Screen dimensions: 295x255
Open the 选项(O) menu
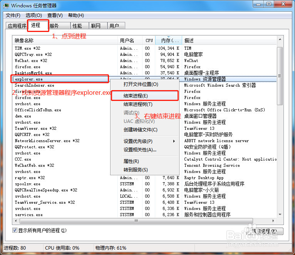coord(34,15)
